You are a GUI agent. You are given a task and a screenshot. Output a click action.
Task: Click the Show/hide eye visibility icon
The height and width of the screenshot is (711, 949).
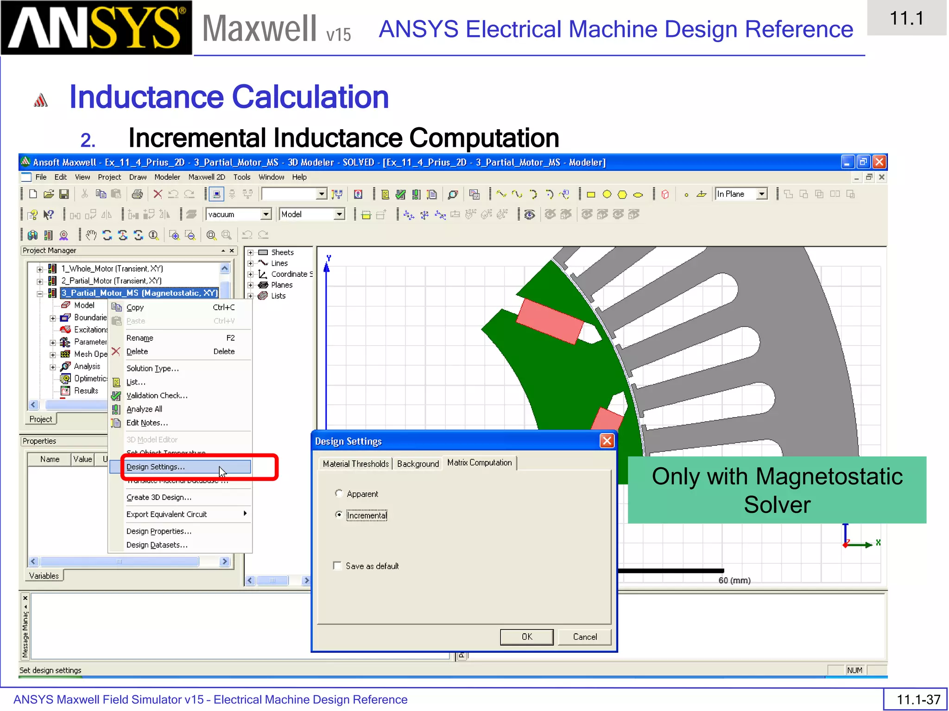tap(530, 214)
